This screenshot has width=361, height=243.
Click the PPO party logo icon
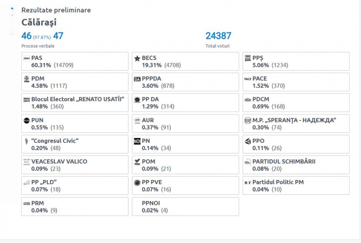click(x=248, y=141)
